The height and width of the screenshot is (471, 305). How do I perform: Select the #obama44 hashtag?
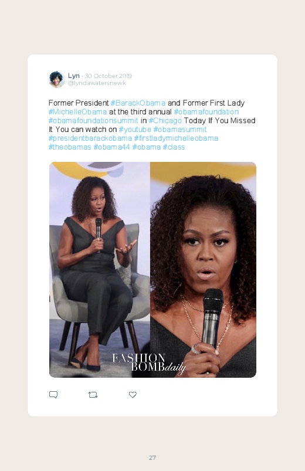(111, 147)
